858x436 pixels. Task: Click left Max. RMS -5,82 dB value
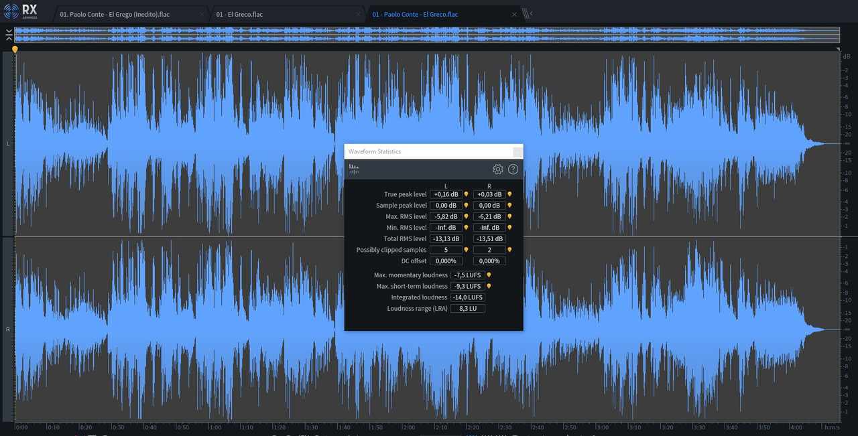[x=446, y=216]
